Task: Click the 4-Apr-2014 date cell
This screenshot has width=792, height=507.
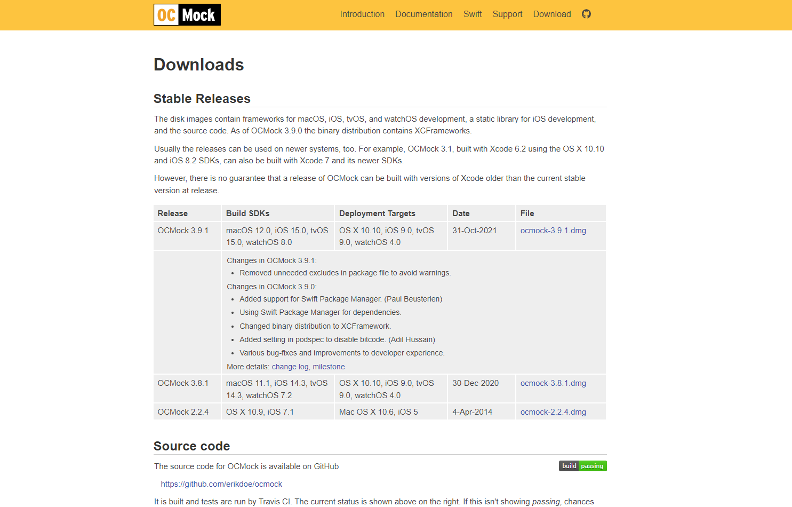Action: click(x=482, y=412)
